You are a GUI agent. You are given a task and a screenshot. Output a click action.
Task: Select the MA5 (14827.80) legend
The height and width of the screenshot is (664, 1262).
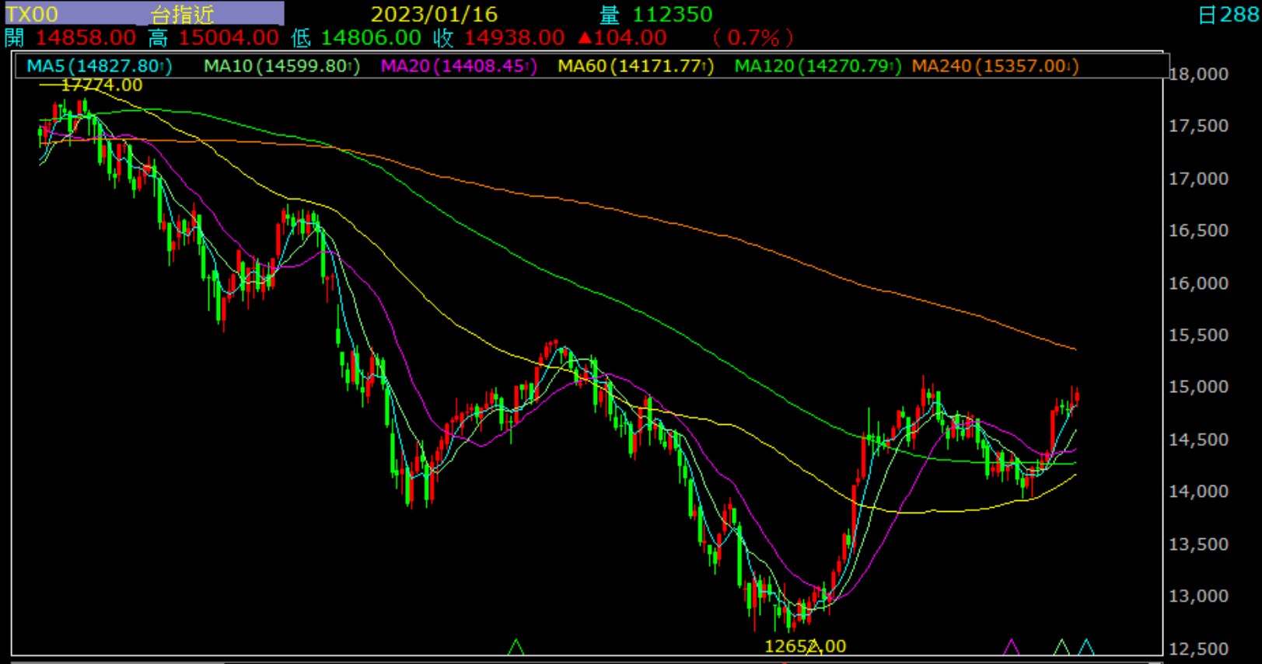click(99, 66)
